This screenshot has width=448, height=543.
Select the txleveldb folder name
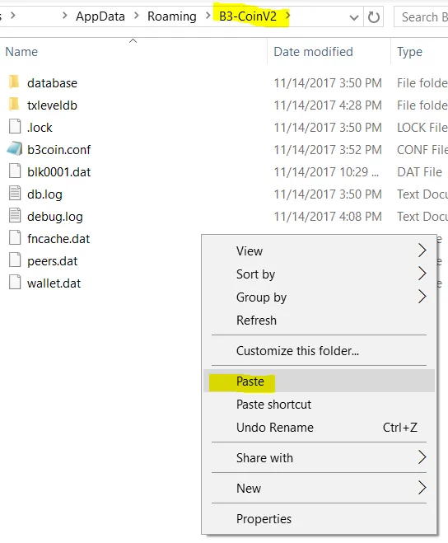coord(52,105)
